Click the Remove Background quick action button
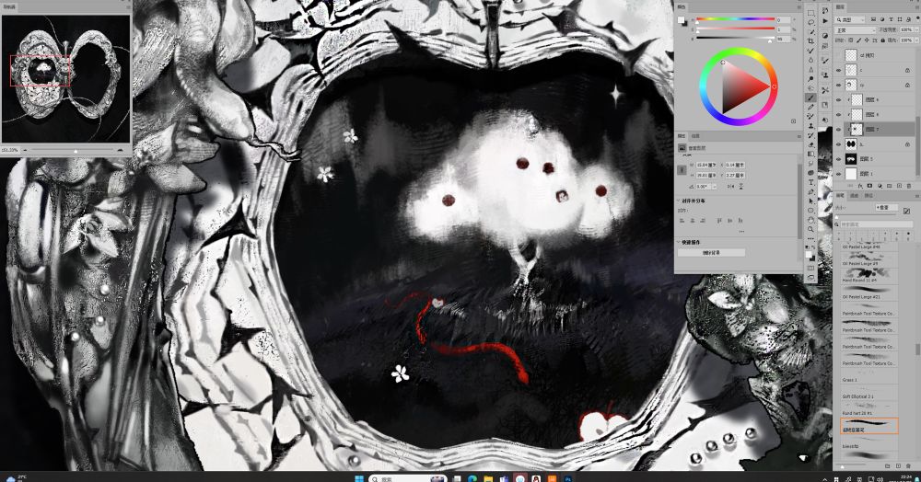This screenshot has height=482, width=921. (x=711, y=252)
